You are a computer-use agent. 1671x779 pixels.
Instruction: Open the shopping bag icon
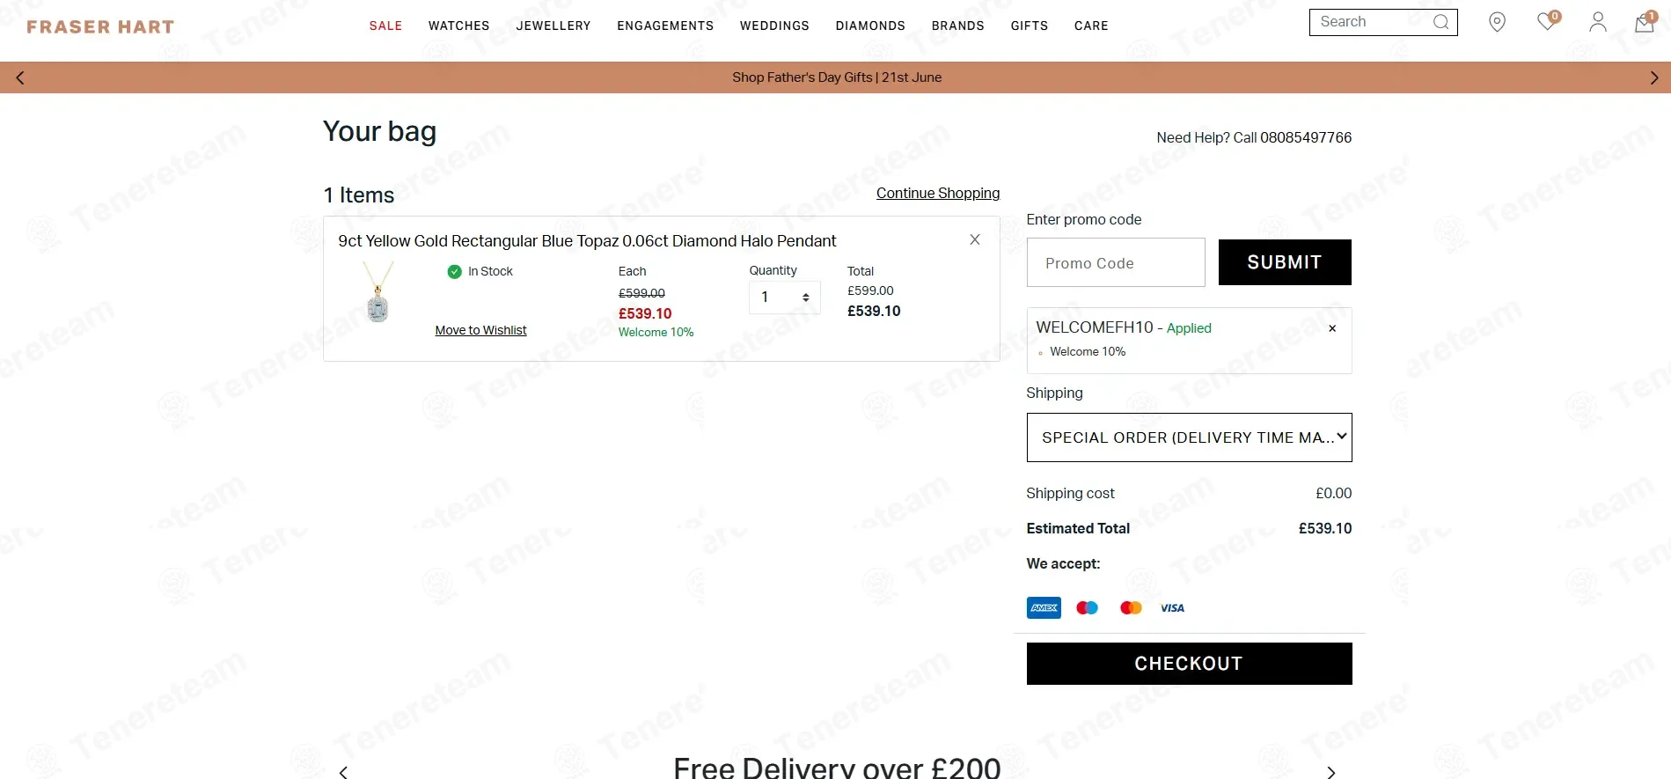(1645, 22)
